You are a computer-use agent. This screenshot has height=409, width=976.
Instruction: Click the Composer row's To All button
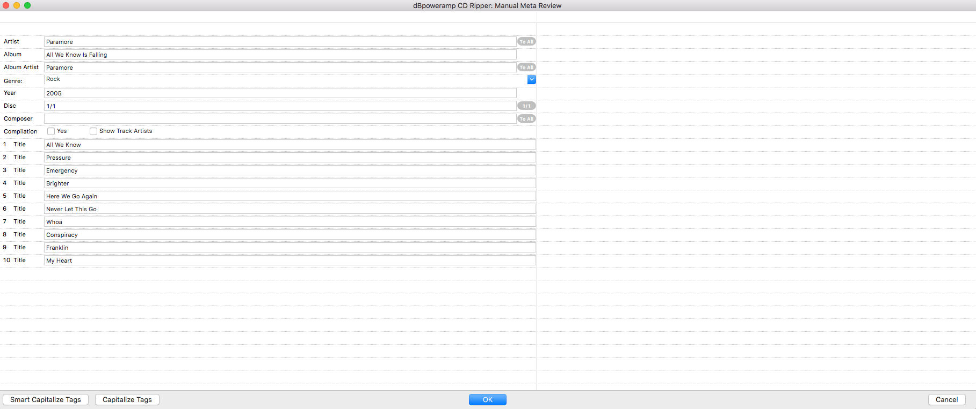(526, 119)
